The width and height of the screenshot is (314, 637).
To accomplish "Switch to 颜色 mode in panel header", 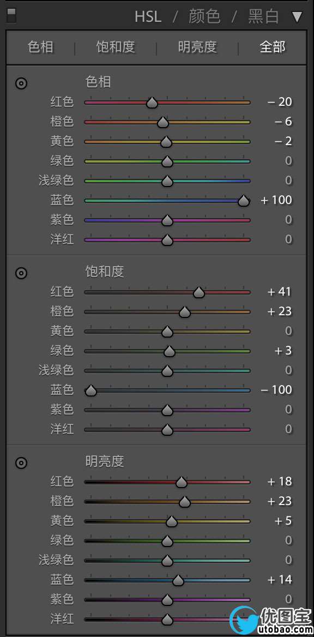I will [205, 17].
